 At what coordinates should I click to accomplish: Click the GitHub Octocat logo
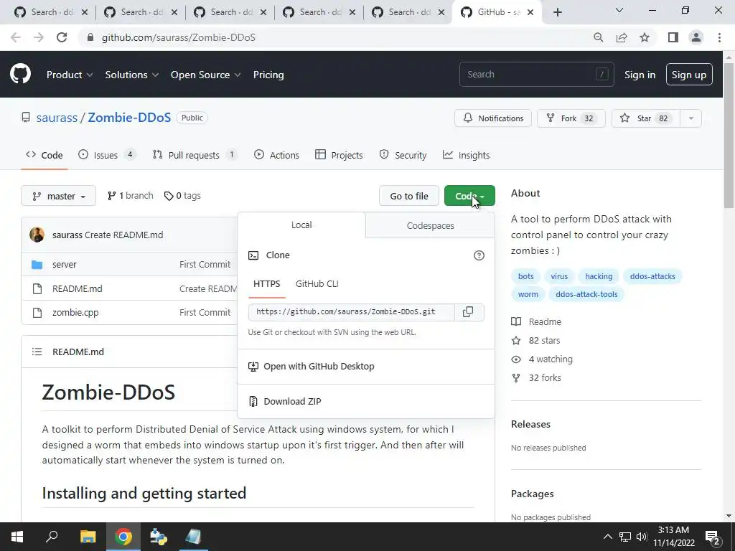pos(20,75)
